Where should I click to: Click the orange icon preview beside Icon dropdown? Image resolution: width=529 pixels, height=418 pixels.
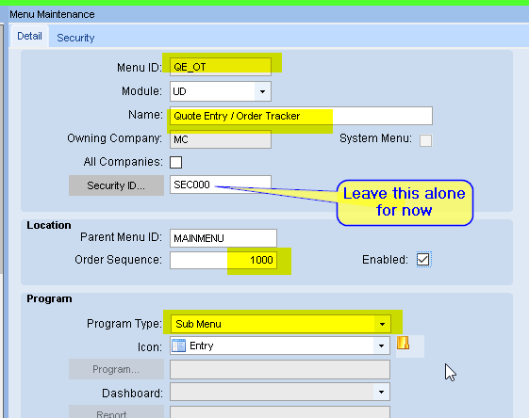(403, 343)
